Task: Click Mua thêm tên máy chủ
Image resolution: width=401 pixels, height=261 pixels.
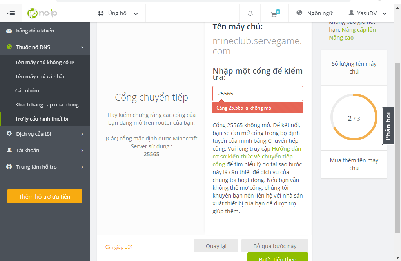Action: (354, 164)
